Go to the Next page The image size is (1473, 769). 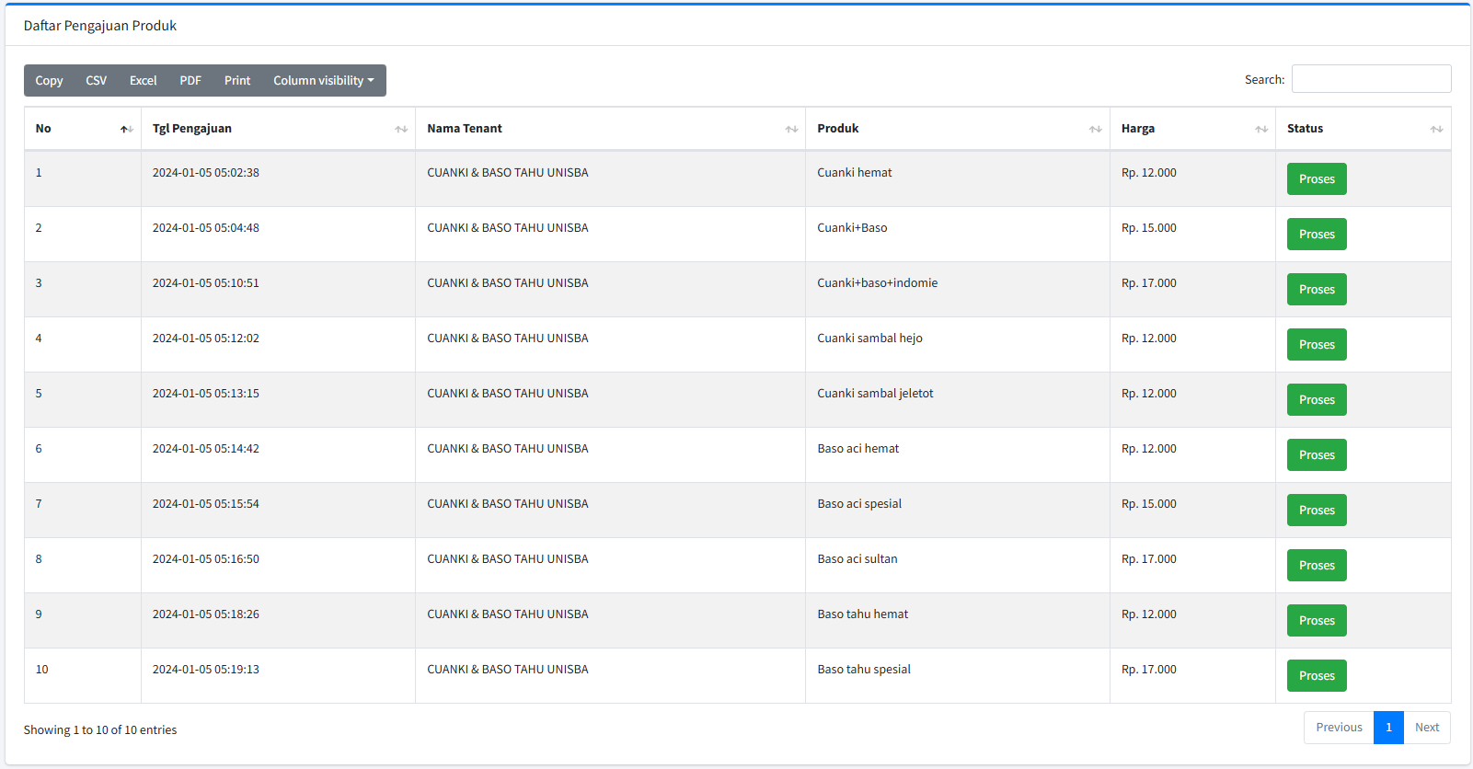click(1427, 728)
